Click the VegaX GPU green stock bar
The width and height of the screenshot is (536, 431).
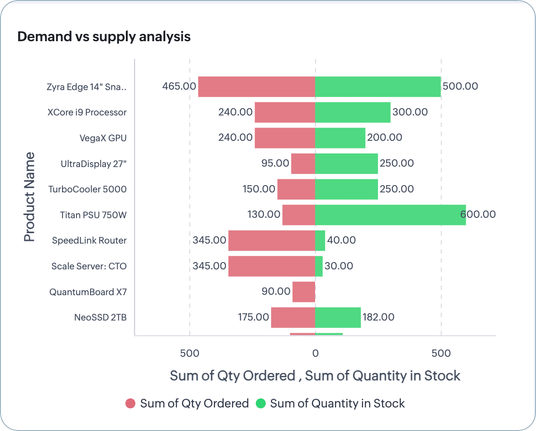(340, 138)
